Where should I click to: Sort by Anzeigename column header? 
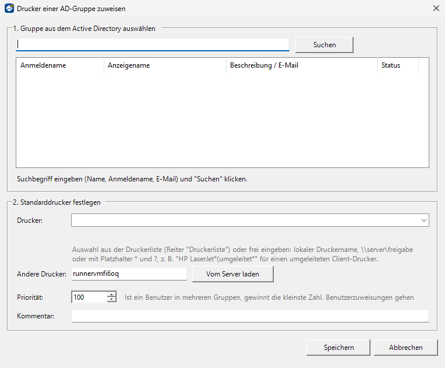[x=165, y=65]
